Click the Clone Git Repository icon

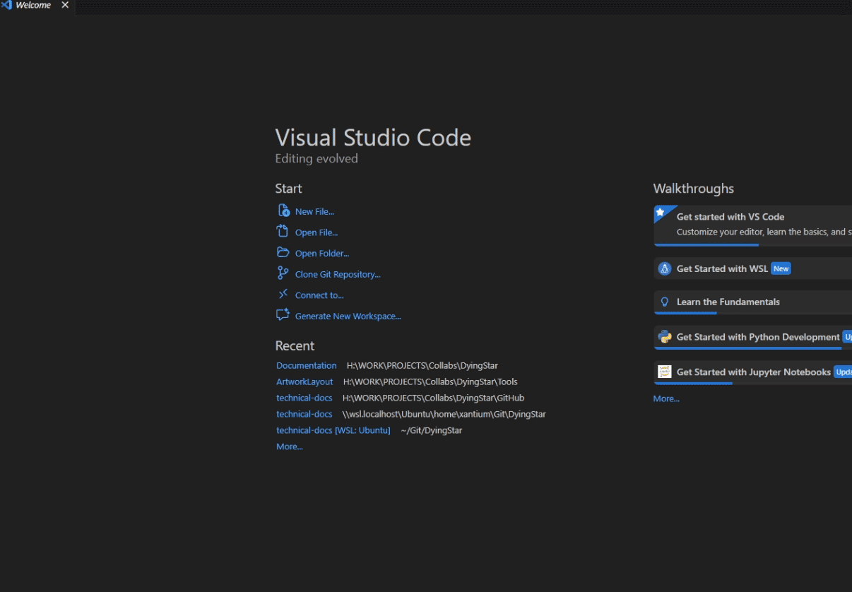coord(283,273)
